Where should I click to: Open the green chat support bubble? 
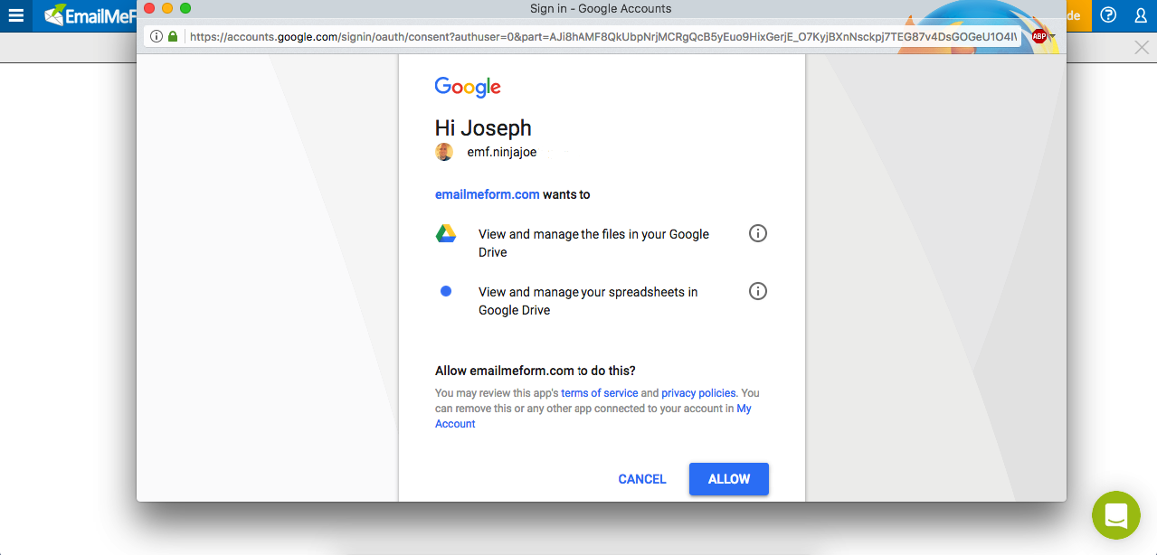1115,515
